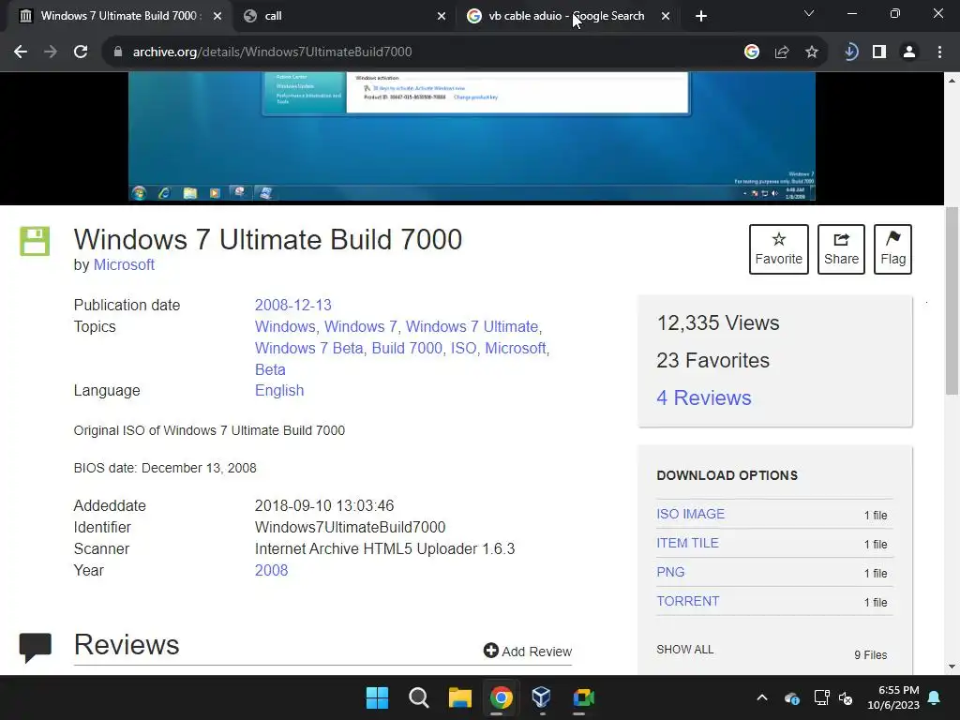Open the Windows Start button
Screen dimensions: 960x720
[x=377, y=697]
